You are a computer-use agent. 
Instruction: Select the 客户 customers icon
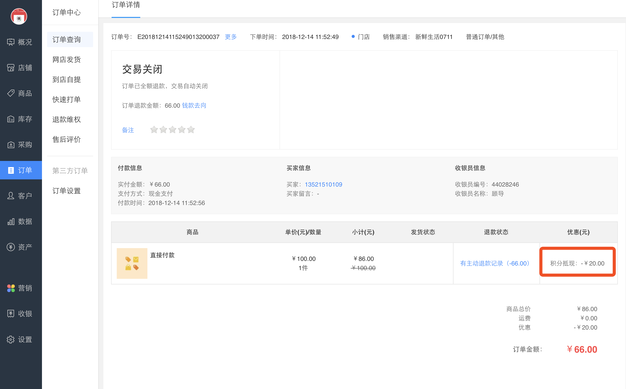(20, 196)
